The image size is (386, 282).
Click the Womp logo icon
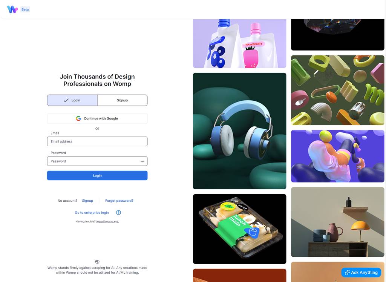pyautogui.click(x=12, y=9)
